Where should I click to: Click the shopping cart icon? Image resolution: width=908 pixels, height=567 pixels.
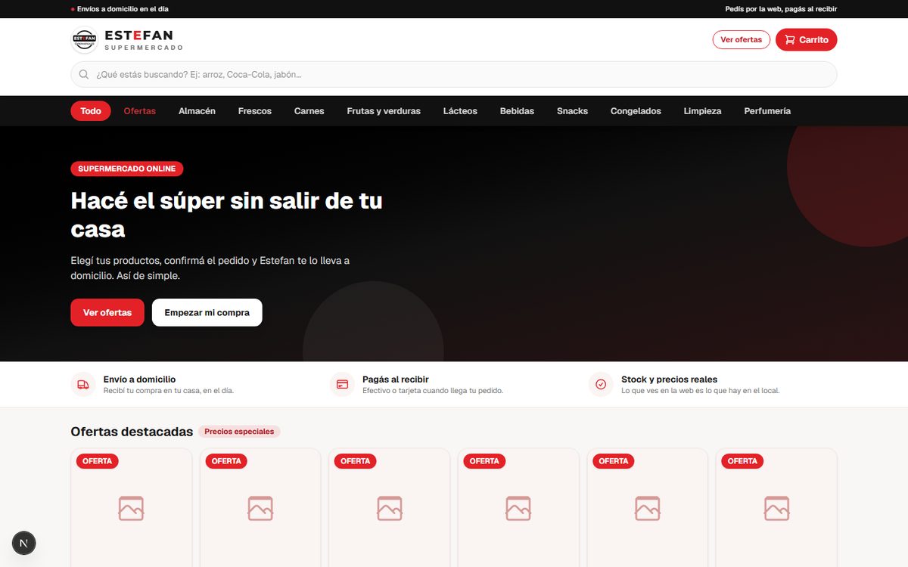point(790,40)
